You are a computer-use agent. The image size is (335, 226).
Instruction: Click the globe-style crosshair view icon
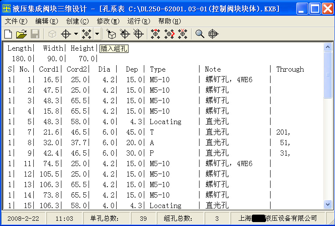pos(213,34)
